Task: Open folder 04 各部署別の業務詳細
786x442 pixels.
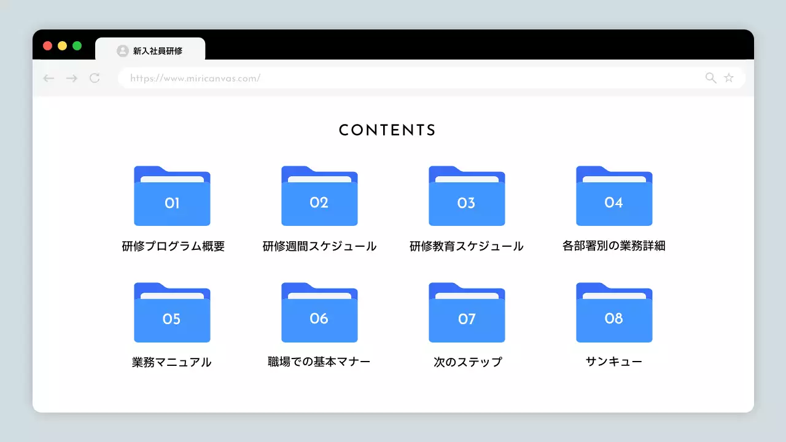Action: [x=614, y=196]
